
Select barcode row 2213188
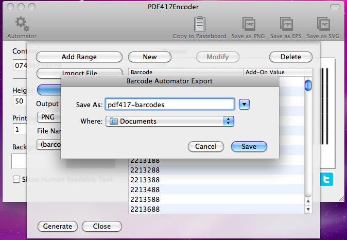tap(216, 161)
